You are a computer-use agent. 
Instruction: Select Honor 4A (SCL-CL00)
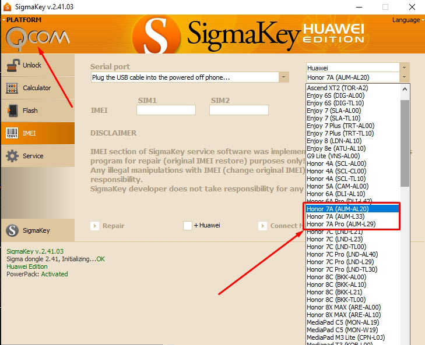coord(353,171)
